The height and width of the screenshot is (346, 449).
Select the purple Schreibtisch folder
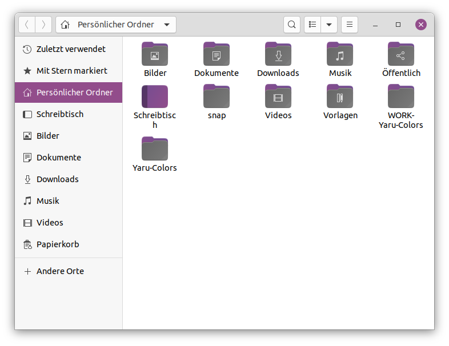click(x=155, y=96)
